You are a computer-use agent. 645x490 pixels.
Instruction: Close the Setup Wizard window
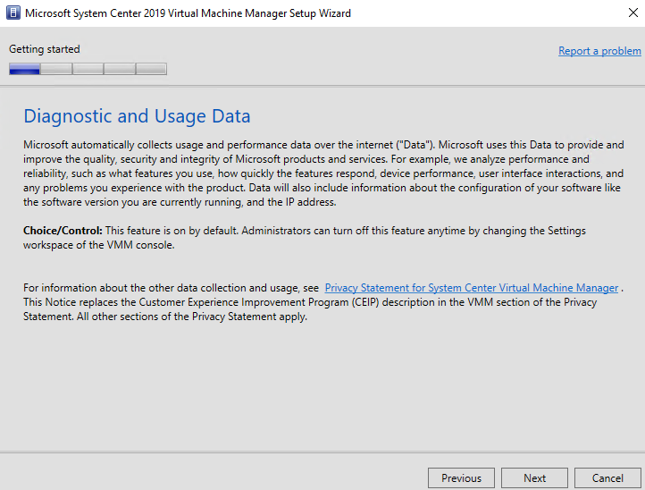coord(633,13)
